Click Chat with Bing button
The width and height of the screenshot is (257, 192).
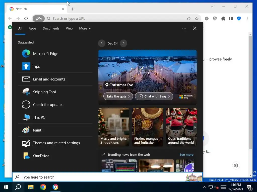154,96
